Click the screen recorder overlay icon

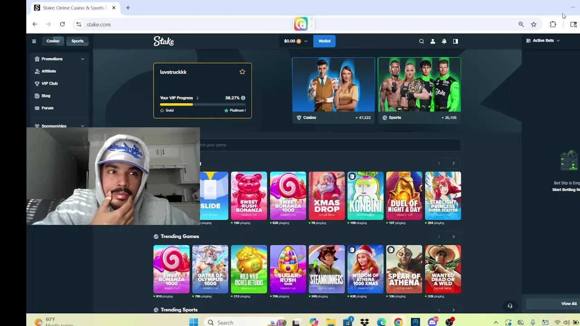[301, 24]
